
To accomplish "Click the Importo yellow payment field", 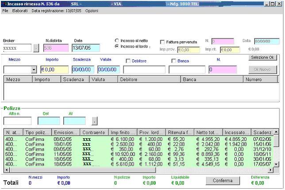I will coord(54,70).
